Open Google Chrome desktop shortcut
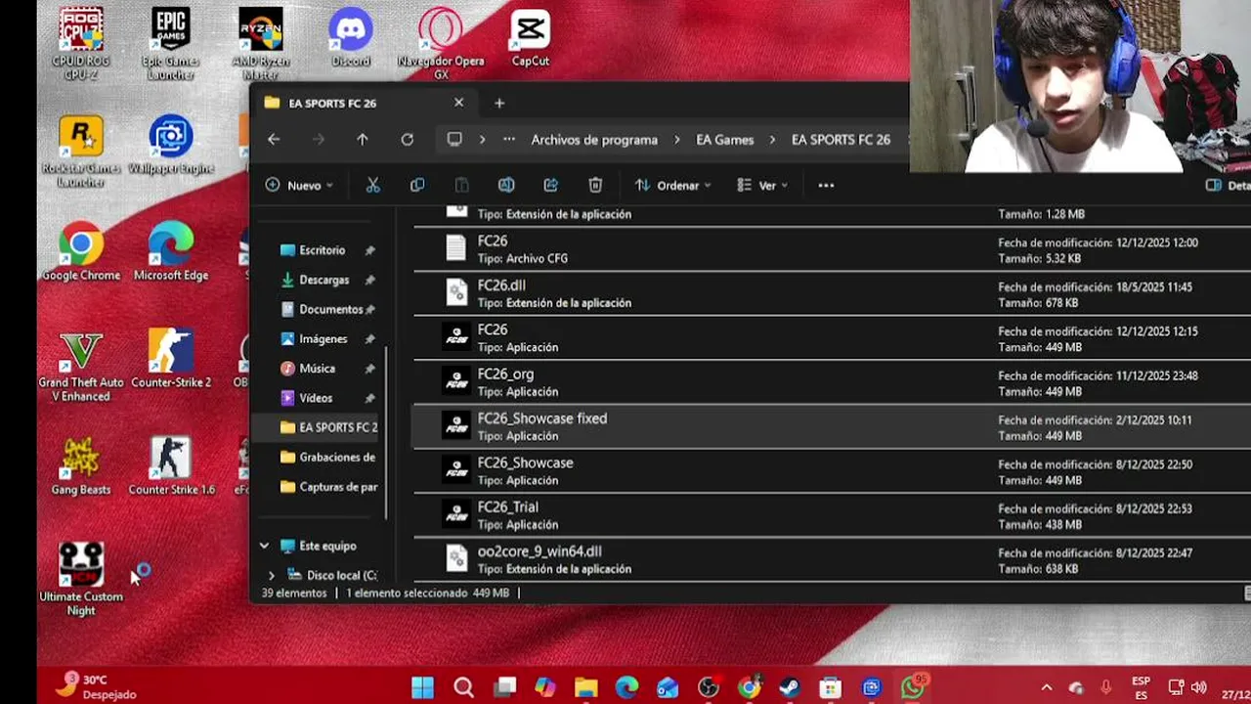Viewport: 1251px width, 704px height. [x=81, y=252]
